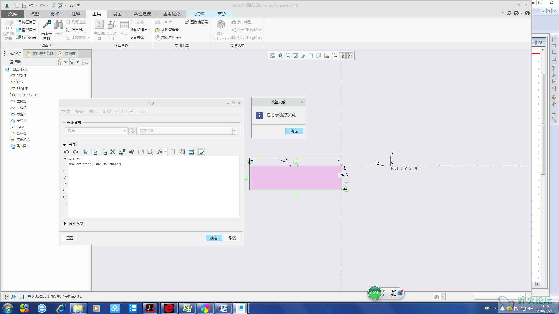
Task: Insert function using the fx icon
Action: 160,152
